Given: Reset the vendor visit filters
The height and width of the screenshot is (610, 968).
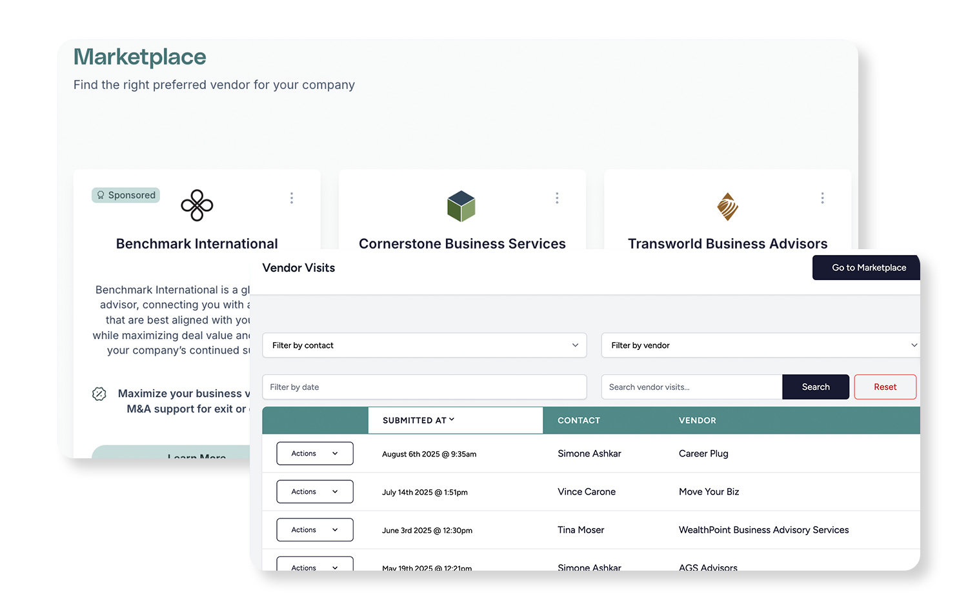Looking at the screenshot, I should click(x=885, y=387).
